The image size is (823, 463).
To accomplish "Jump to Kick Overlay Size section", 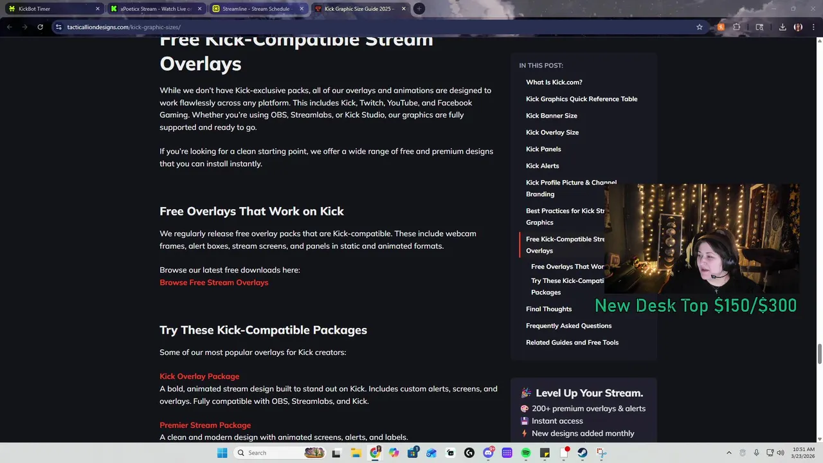I will (552, 132).
